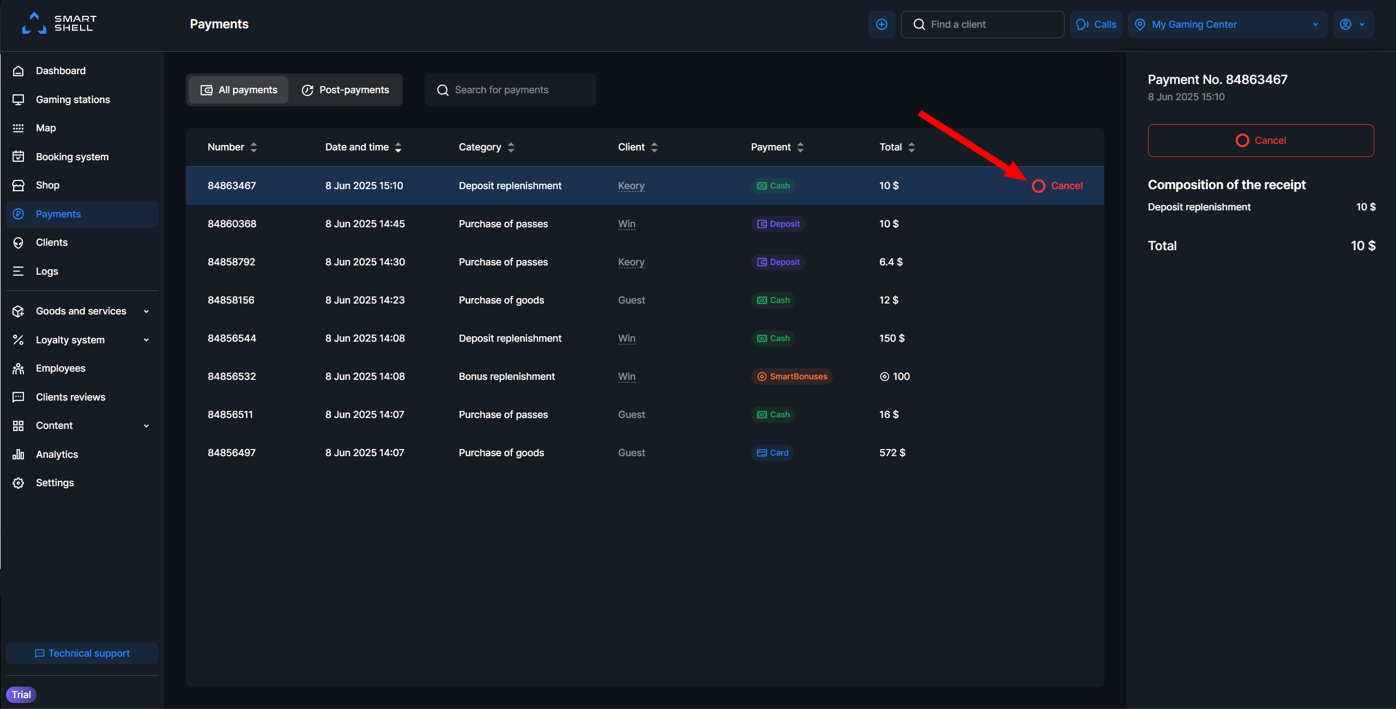The height and width of the screenshot is (709, 1396).
Task: Click the Trial badge
Action: tap(21, 695)
